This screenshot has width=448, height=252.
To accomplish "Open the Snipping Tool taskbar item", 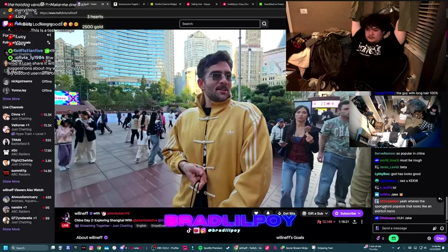I will [323, 248].
